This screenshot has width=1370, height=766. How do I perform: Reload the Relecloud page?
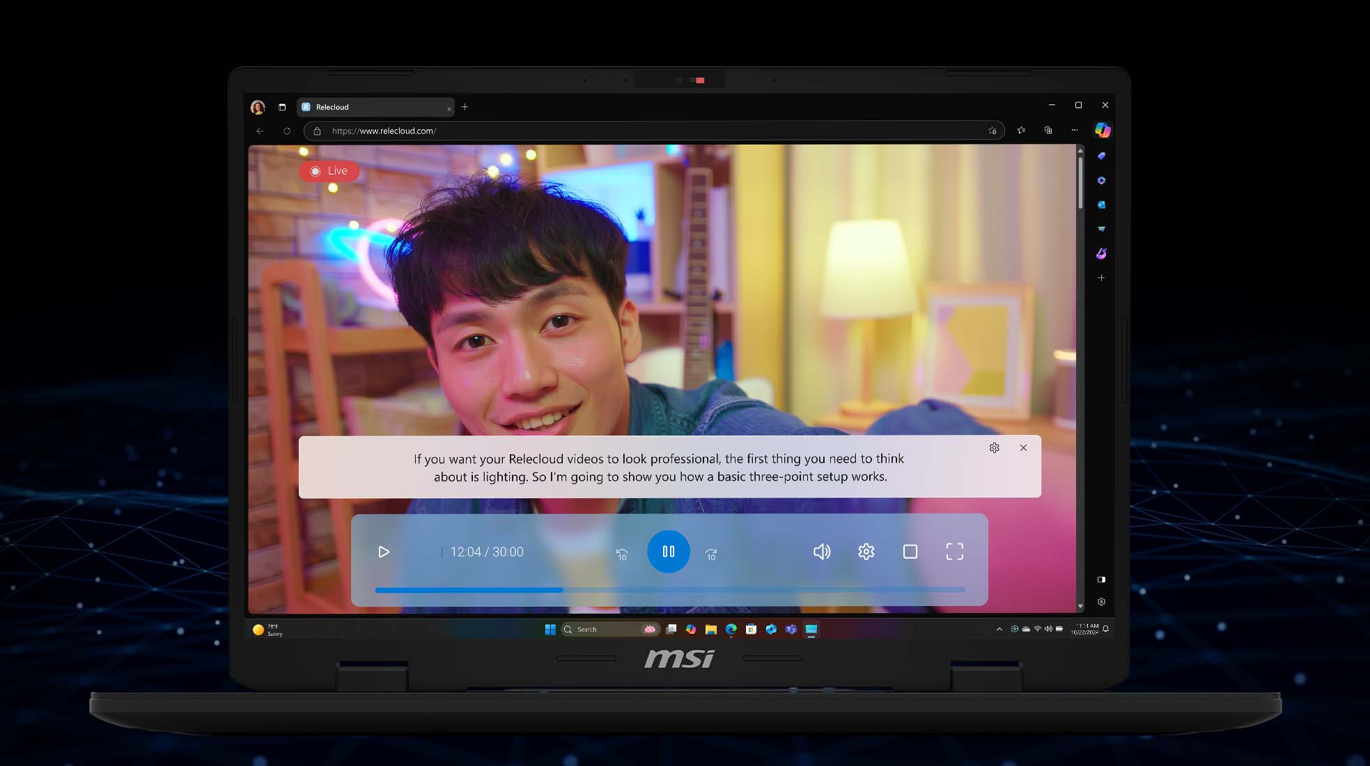287,130
